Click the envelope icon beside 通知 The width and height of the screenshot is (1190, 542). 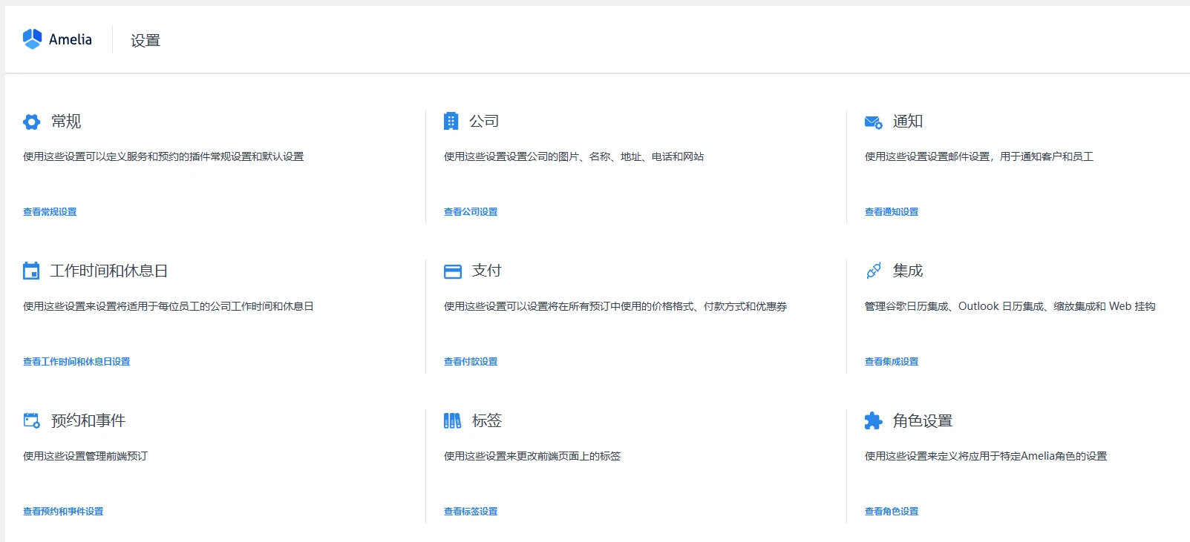[874, 122]
